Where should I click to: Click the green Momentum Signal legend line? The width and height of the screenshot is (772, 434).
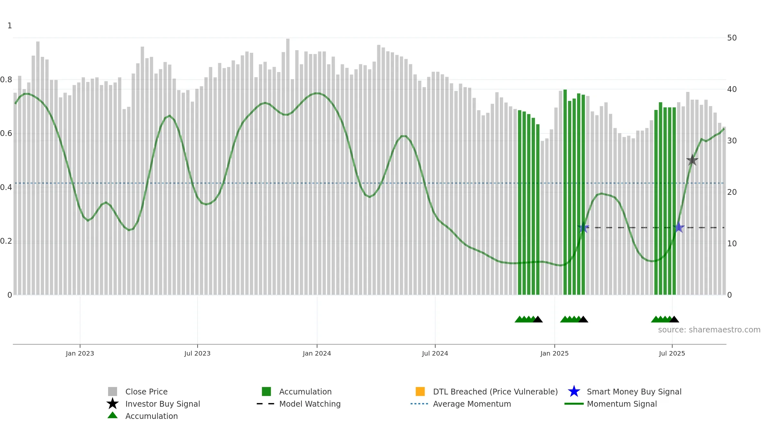click(574, 404)
